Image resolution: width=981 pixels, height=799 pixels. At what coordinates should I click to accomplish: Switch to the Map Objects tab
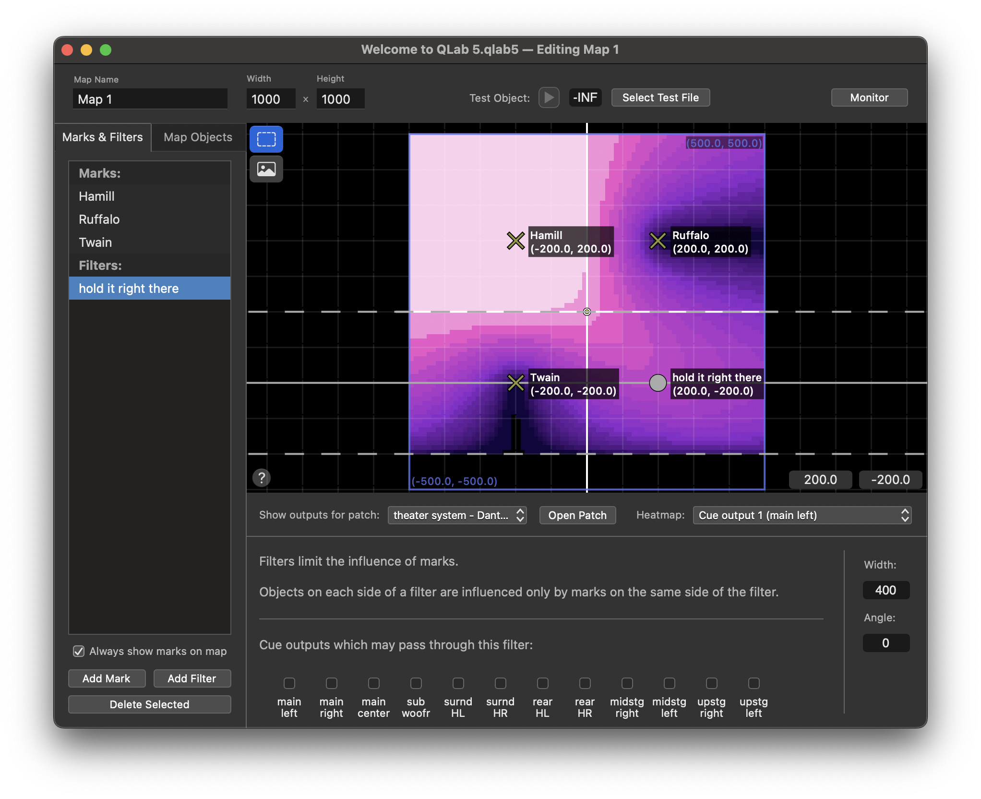[198, 137]
